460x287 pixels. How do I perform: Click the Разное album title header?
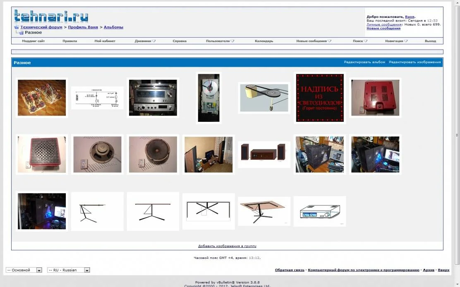coord(22,63)
